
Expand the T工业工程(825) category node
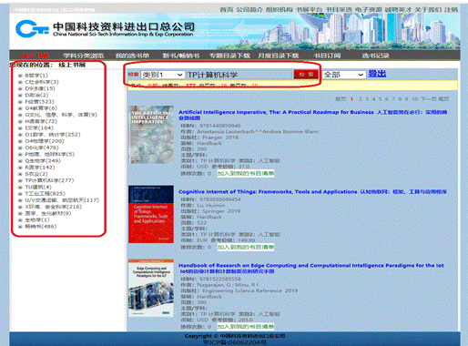coord(20,194)
